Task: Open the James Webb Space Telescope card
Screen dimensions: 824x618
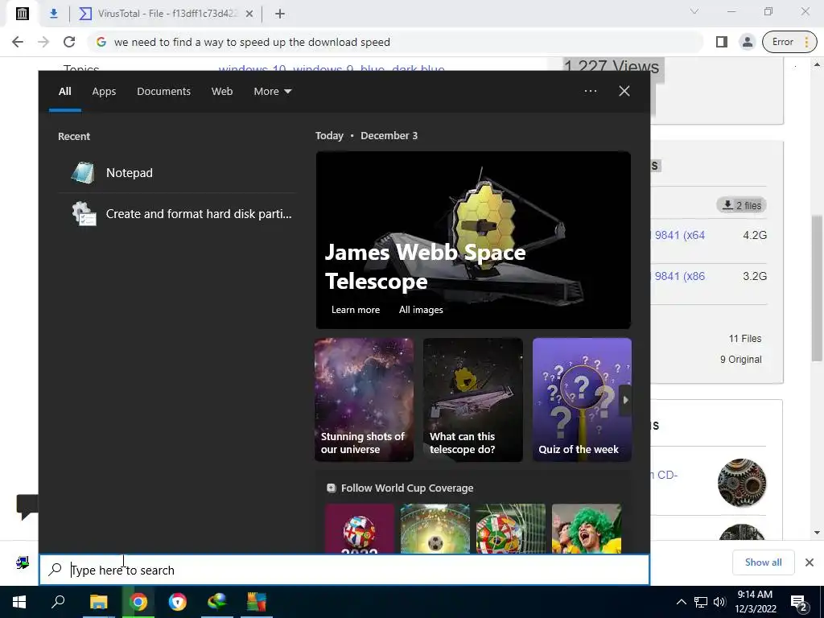Action: pyautogui.click(x=473, y=240)
